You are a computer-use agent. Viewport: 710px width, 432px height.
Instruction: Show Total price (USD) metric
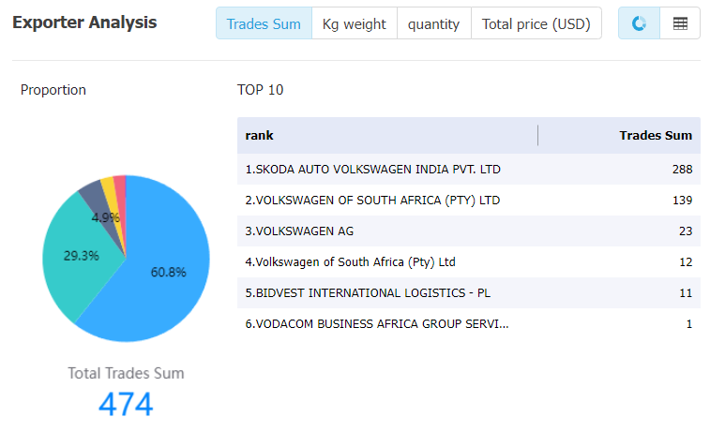tap(536, 23)
